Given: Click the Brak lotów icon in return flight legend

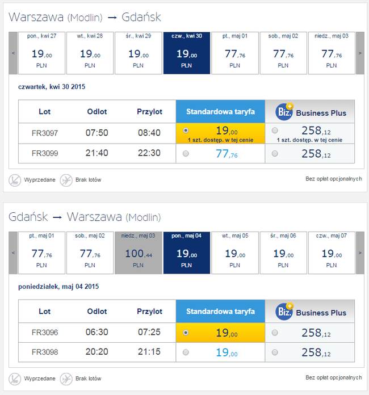Looking at the screenshot, I should [66, 379].
